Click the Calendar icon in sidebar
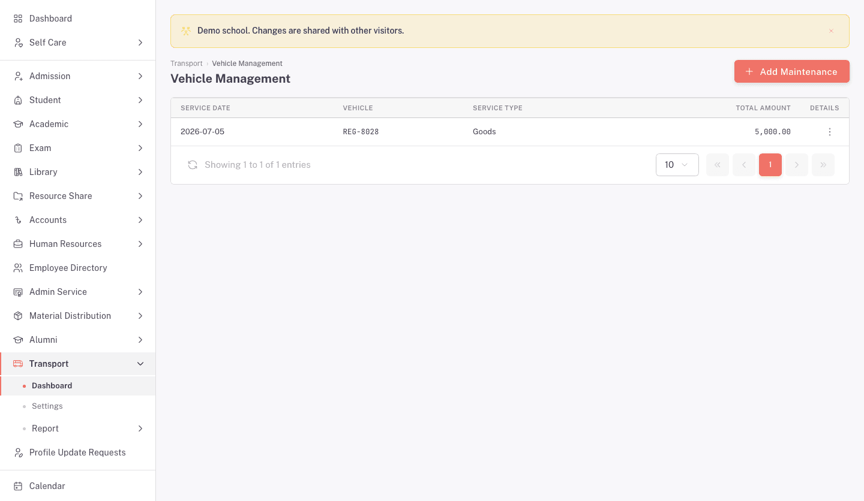864x501 pixels. point(18,486)
